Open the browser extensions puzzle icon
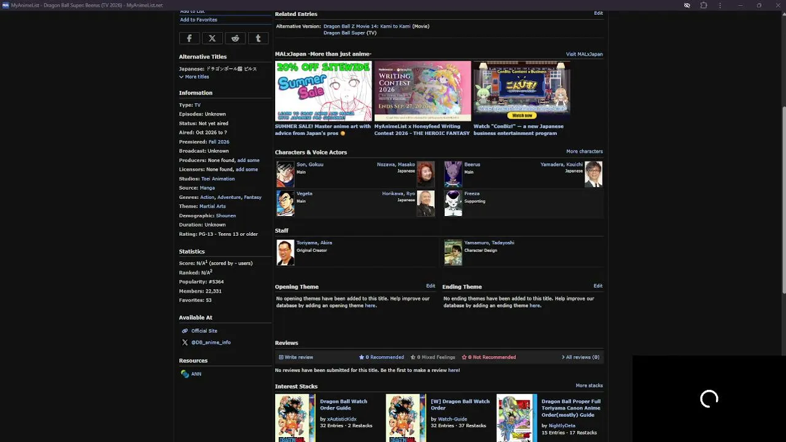786x442 pixels. coord(704,6)
